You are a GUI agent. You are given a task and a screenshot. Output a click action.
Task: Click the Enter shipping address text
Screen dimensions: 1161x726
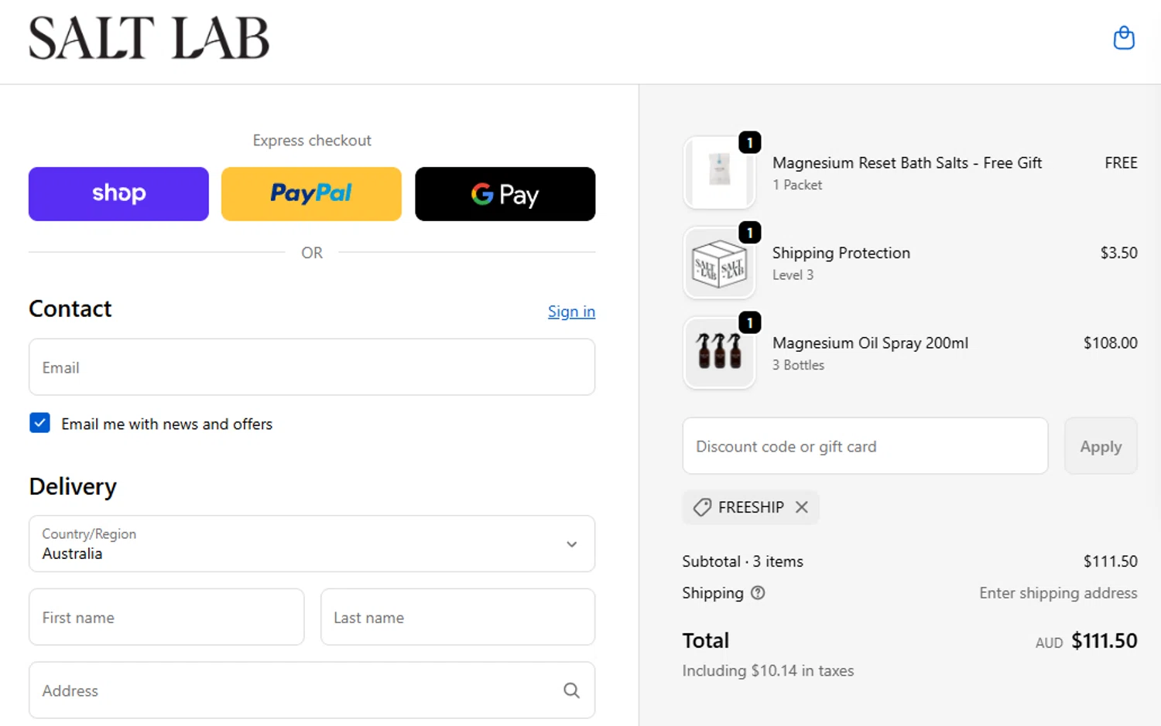pyautogui.click(x=1058, y=593)
